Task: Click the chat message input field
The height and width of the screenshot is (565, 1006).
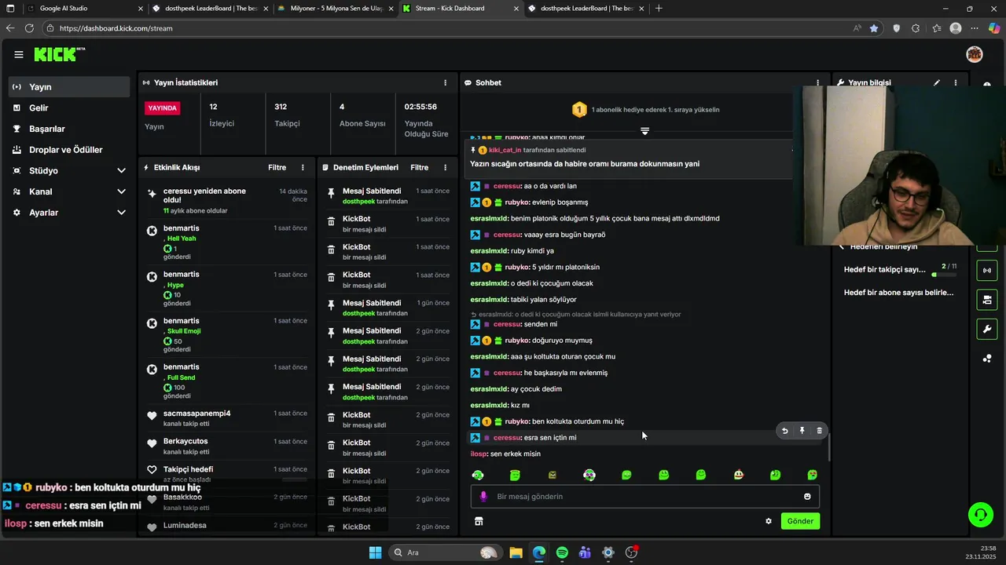Action: (644, 497)
